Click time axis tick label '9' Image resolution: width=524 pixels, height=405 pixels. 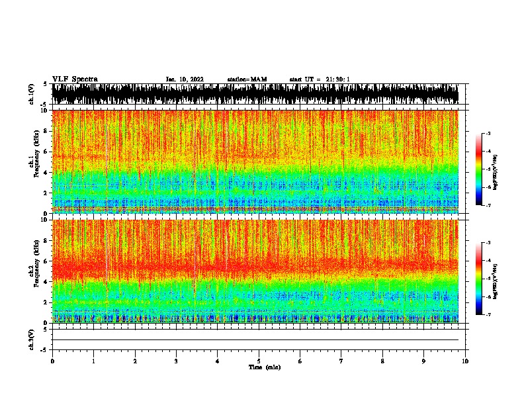(x=423, y=361)
